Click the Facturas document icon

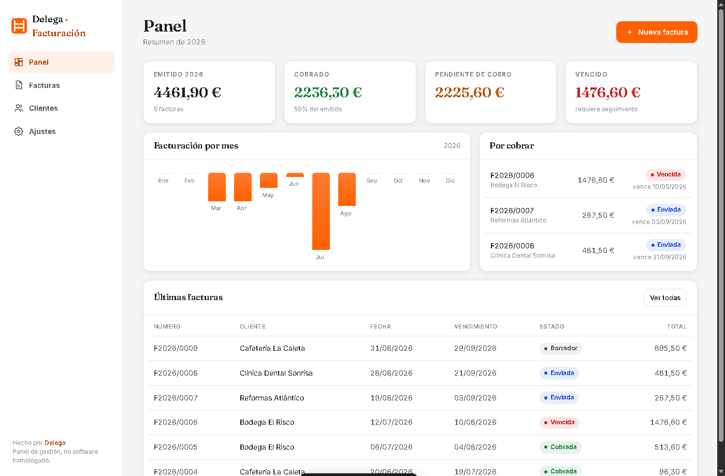(x=19, y=85)
